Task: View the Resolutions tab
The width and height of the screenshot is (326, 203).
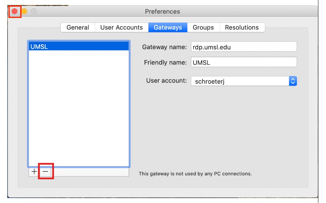Action: [x=242, y=27]
